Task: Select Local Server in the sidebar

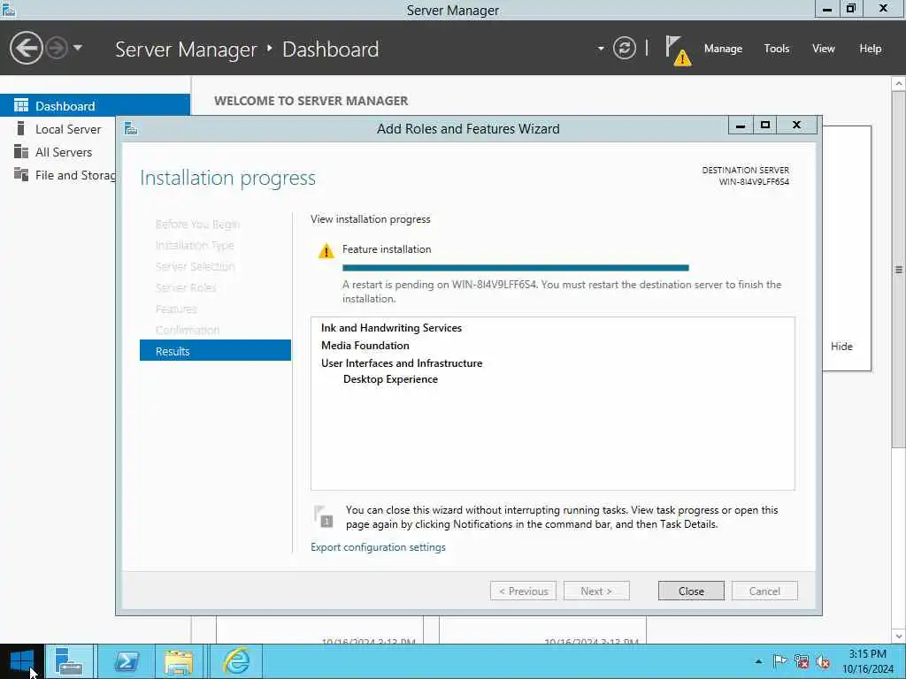Action: [x=68, y=129]
